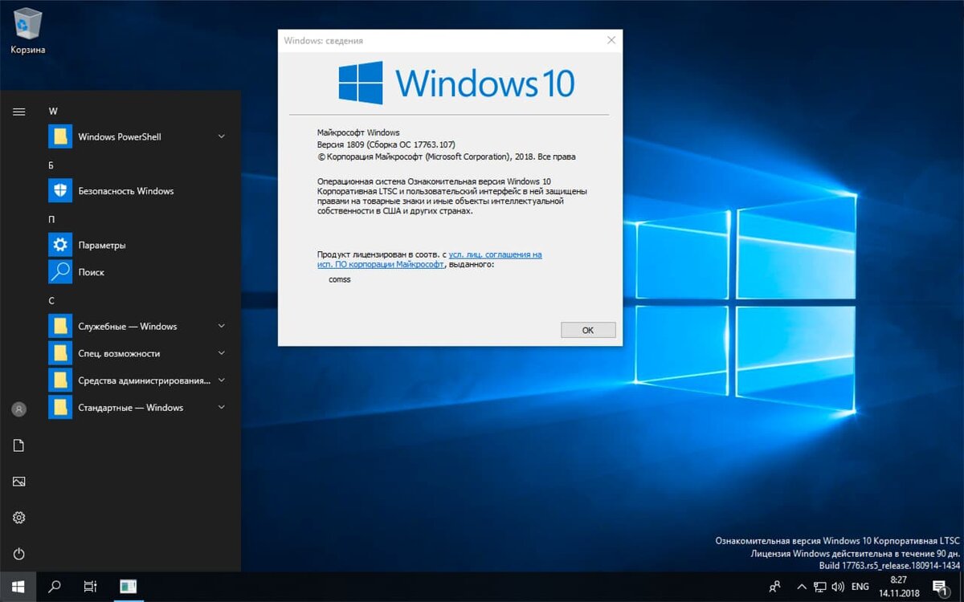The height and width of the screenshot is (602, 964).
Task: Select letter header W in app list
Action: 53,112
